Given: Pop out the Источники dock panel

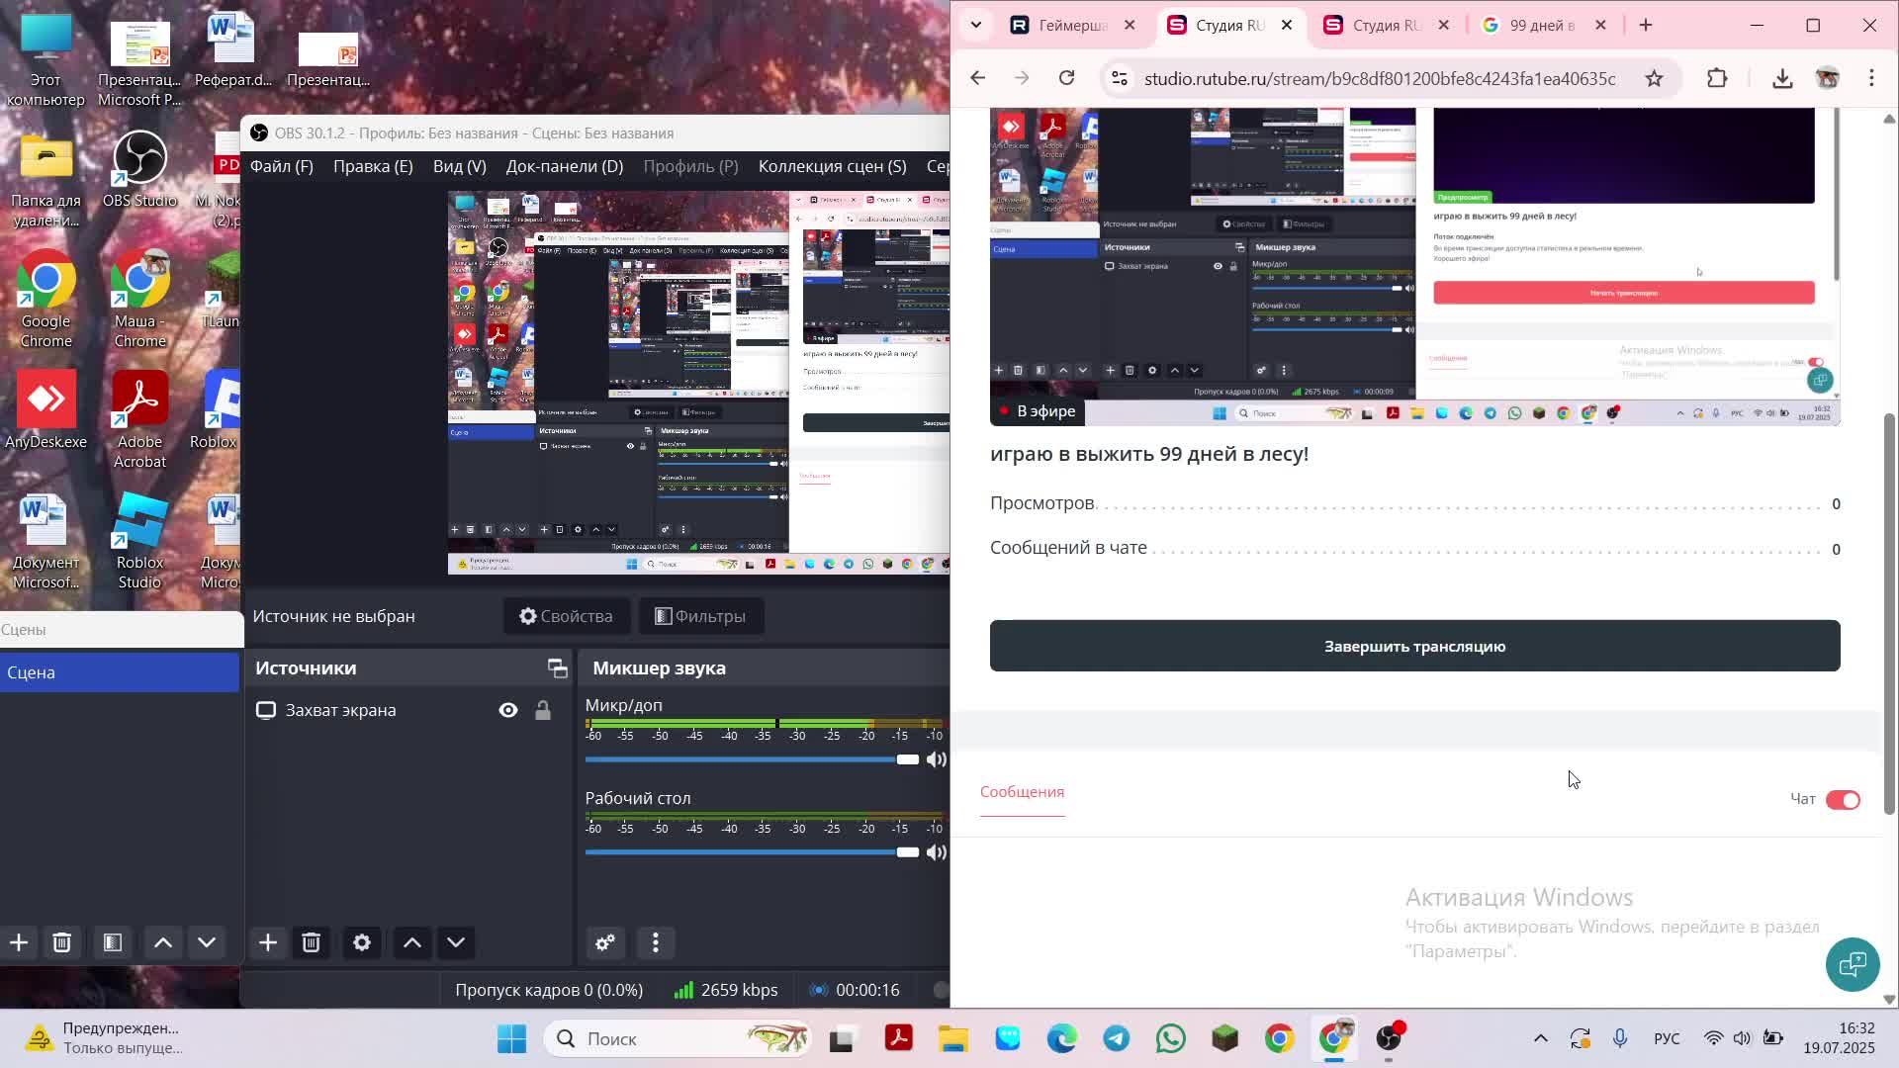Looking at the screenshot, I should click(x=558, y=668).
